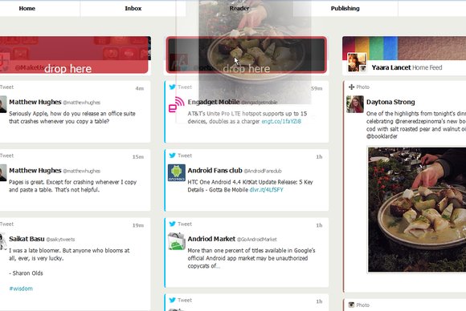The image size is (466, 311).
Task: Click the @matthewhughes handle on Apple tweet
Action: tap(81, 103)
